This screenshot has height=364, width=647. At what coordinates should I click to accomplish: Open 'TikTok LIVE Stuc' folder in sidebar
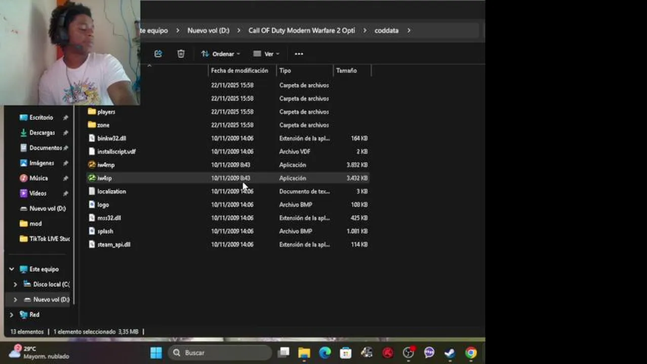click(49, 239)
